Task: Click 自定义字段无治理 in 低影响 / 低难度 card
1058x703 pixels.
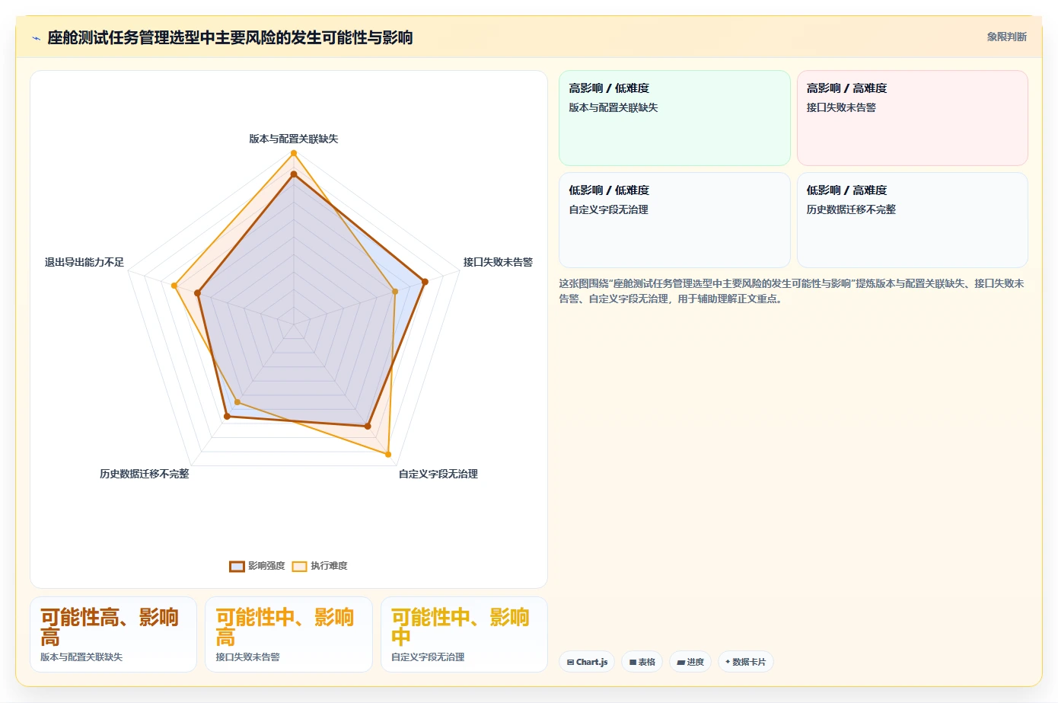Action: point(608,209)
